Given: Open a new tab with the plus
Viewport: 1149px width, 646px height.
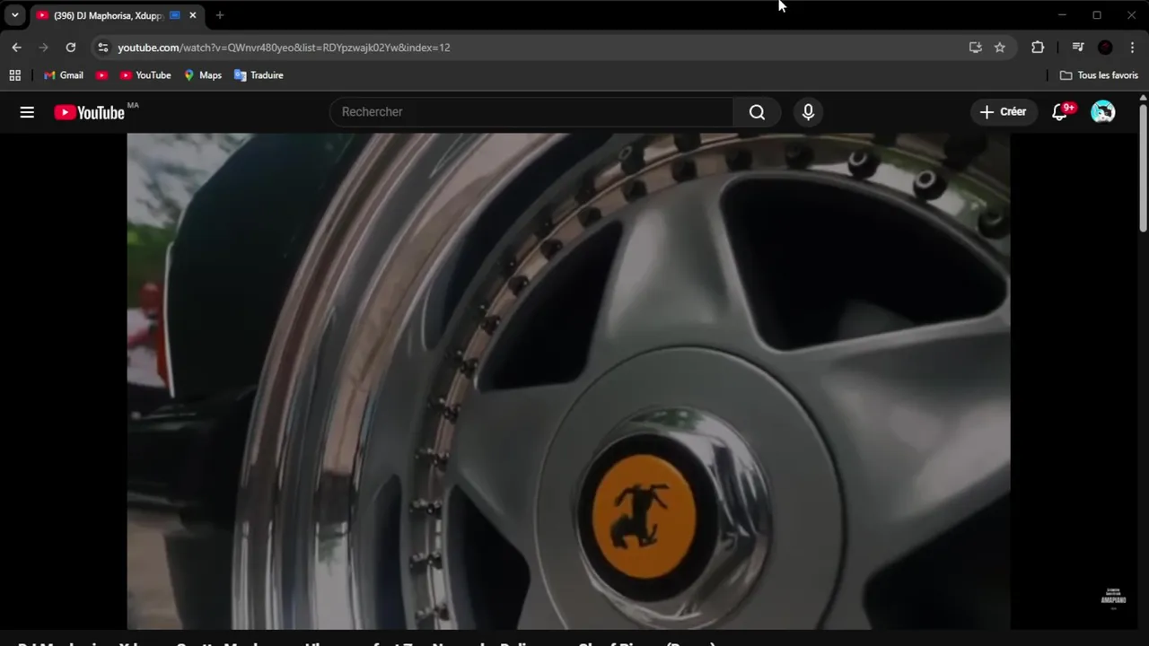Looking at the screenshot, I should coord(220,15).
